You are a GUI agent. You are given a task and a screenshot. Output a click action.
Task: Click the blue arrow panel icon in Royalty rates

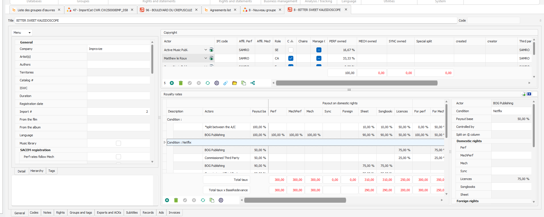click(529, 94)
